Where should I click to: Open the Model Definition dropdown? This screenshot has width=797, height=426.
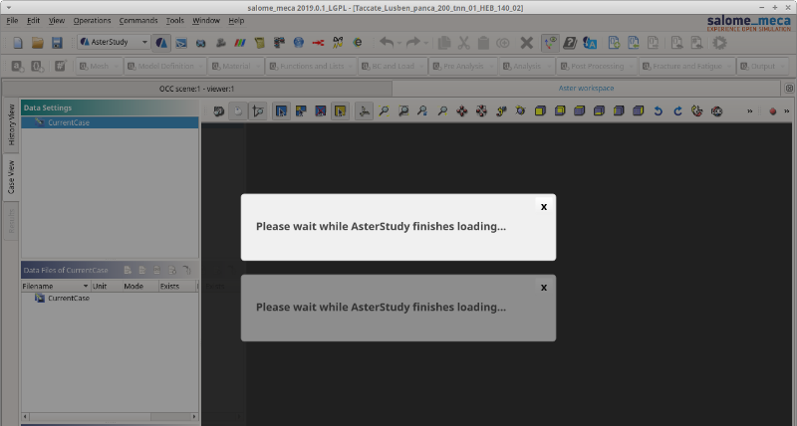click(165, 66)
